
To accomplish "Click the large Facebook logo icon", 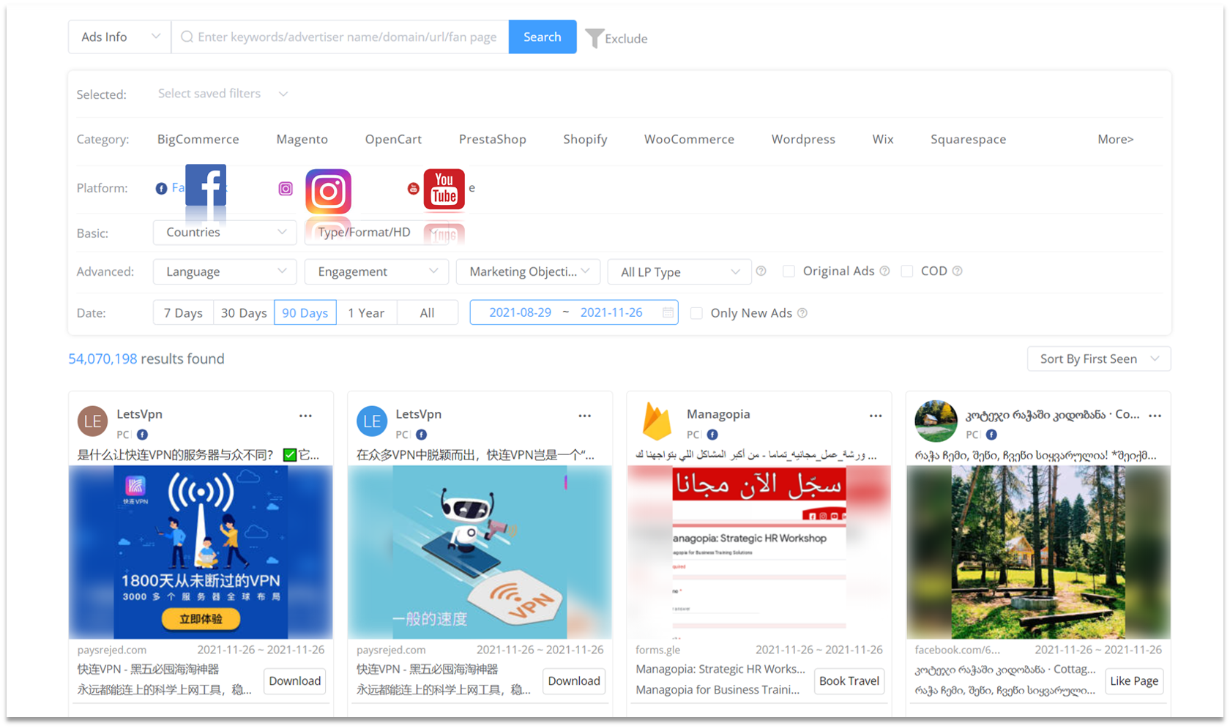I will click(x=206, y=185).
